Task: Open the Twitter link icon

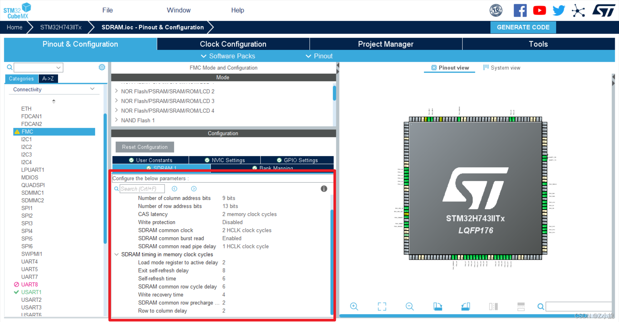Action: pos(559,11)
